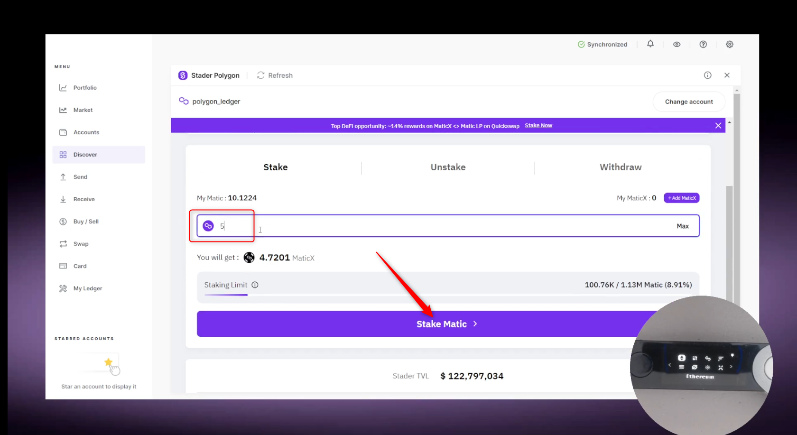Open settings gear icon

[x=730, y=44]
